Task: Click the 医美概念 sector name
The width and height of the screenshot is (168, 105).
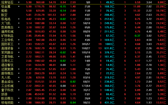Action: click(x=7, y=27)
